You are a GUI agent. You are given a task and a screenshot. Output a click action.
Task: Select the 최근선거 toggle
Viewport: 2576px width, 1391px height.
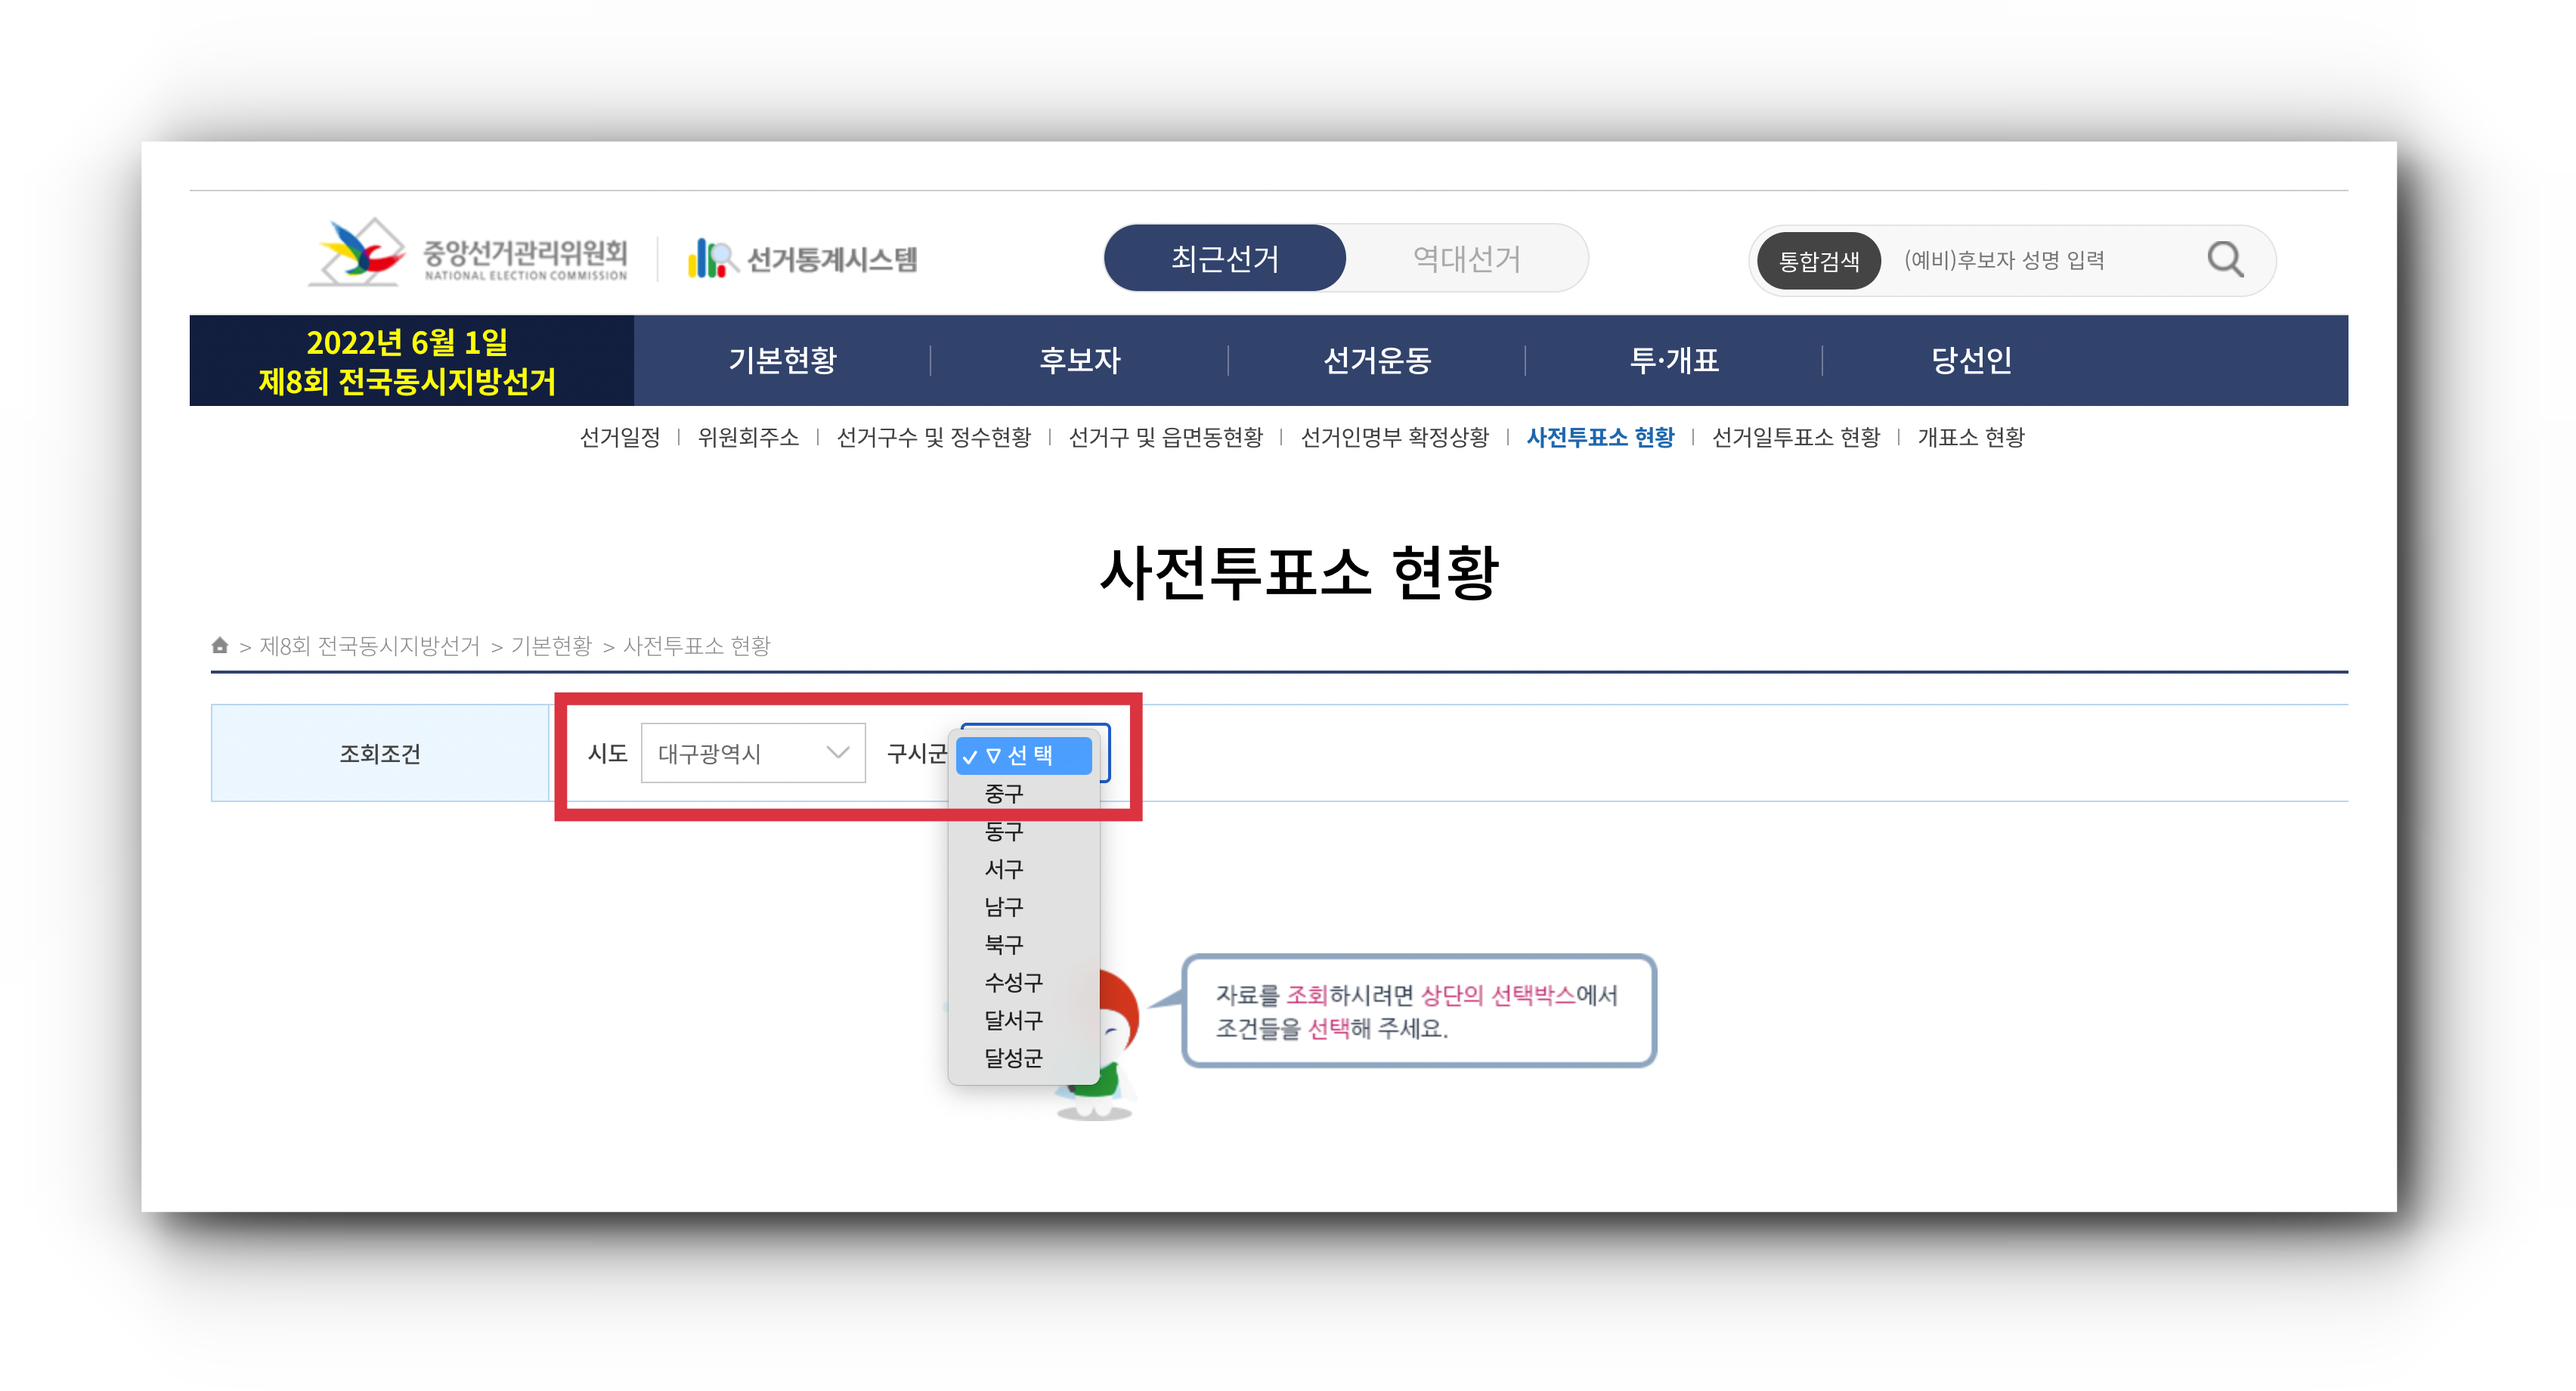[1224, 259]
